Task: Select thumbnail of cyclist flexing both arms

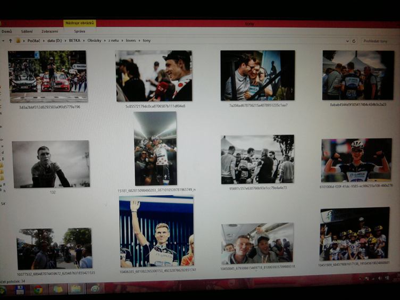Action: (356, 160)
